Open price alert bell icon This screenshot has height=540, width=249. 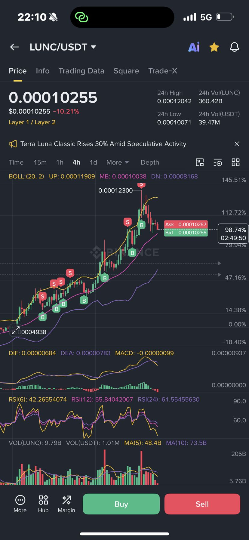(x=234, y=47)
